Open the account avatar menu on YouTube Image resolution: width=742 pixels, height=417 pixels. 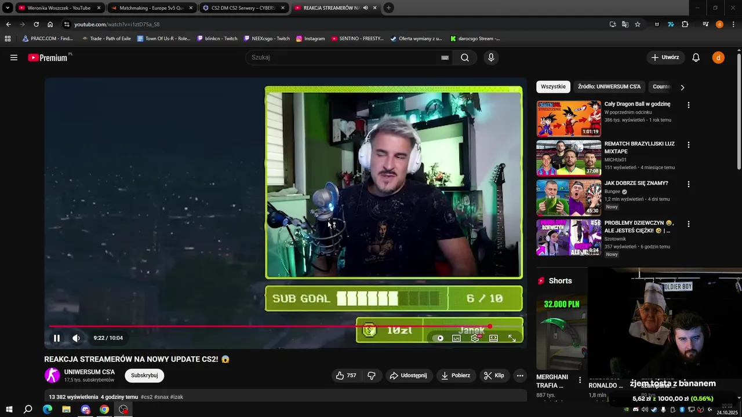click(x=718, y=57)
